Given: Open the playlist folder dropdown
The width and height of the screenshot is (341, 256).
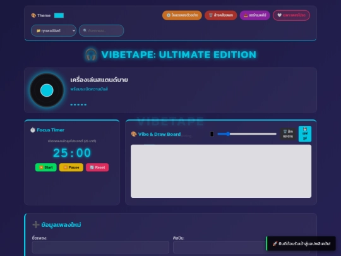Looking at the screenshot, I should pos(54,30).
